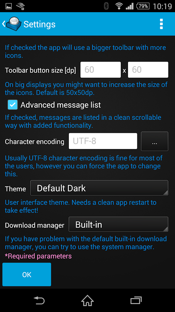Viewport: 175px width, 312px height.
Task: Tap the Bluetooth status bar icon
Action: [107, 6]
